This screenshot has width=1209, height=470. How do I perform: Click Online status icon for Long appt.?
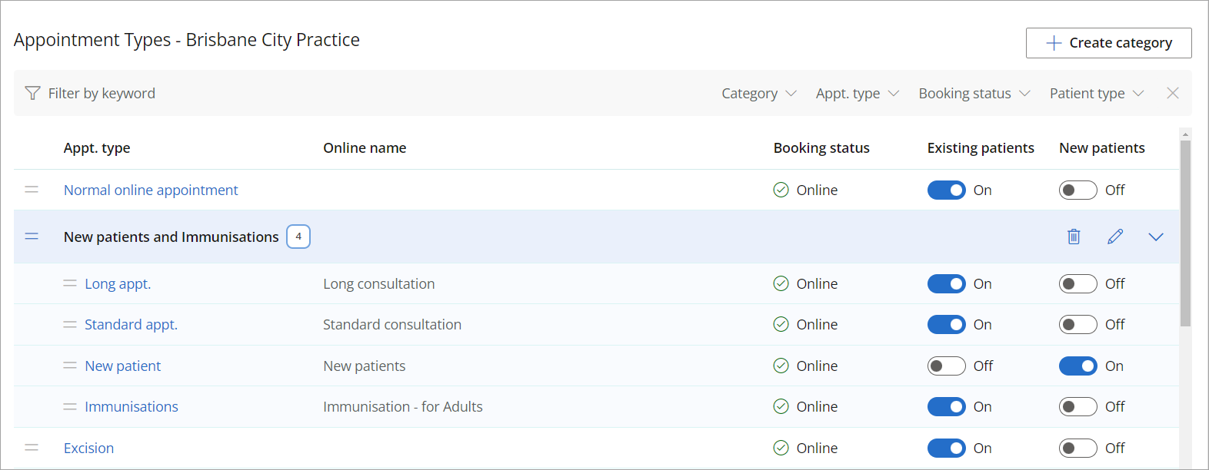click(x=781, y=283)
